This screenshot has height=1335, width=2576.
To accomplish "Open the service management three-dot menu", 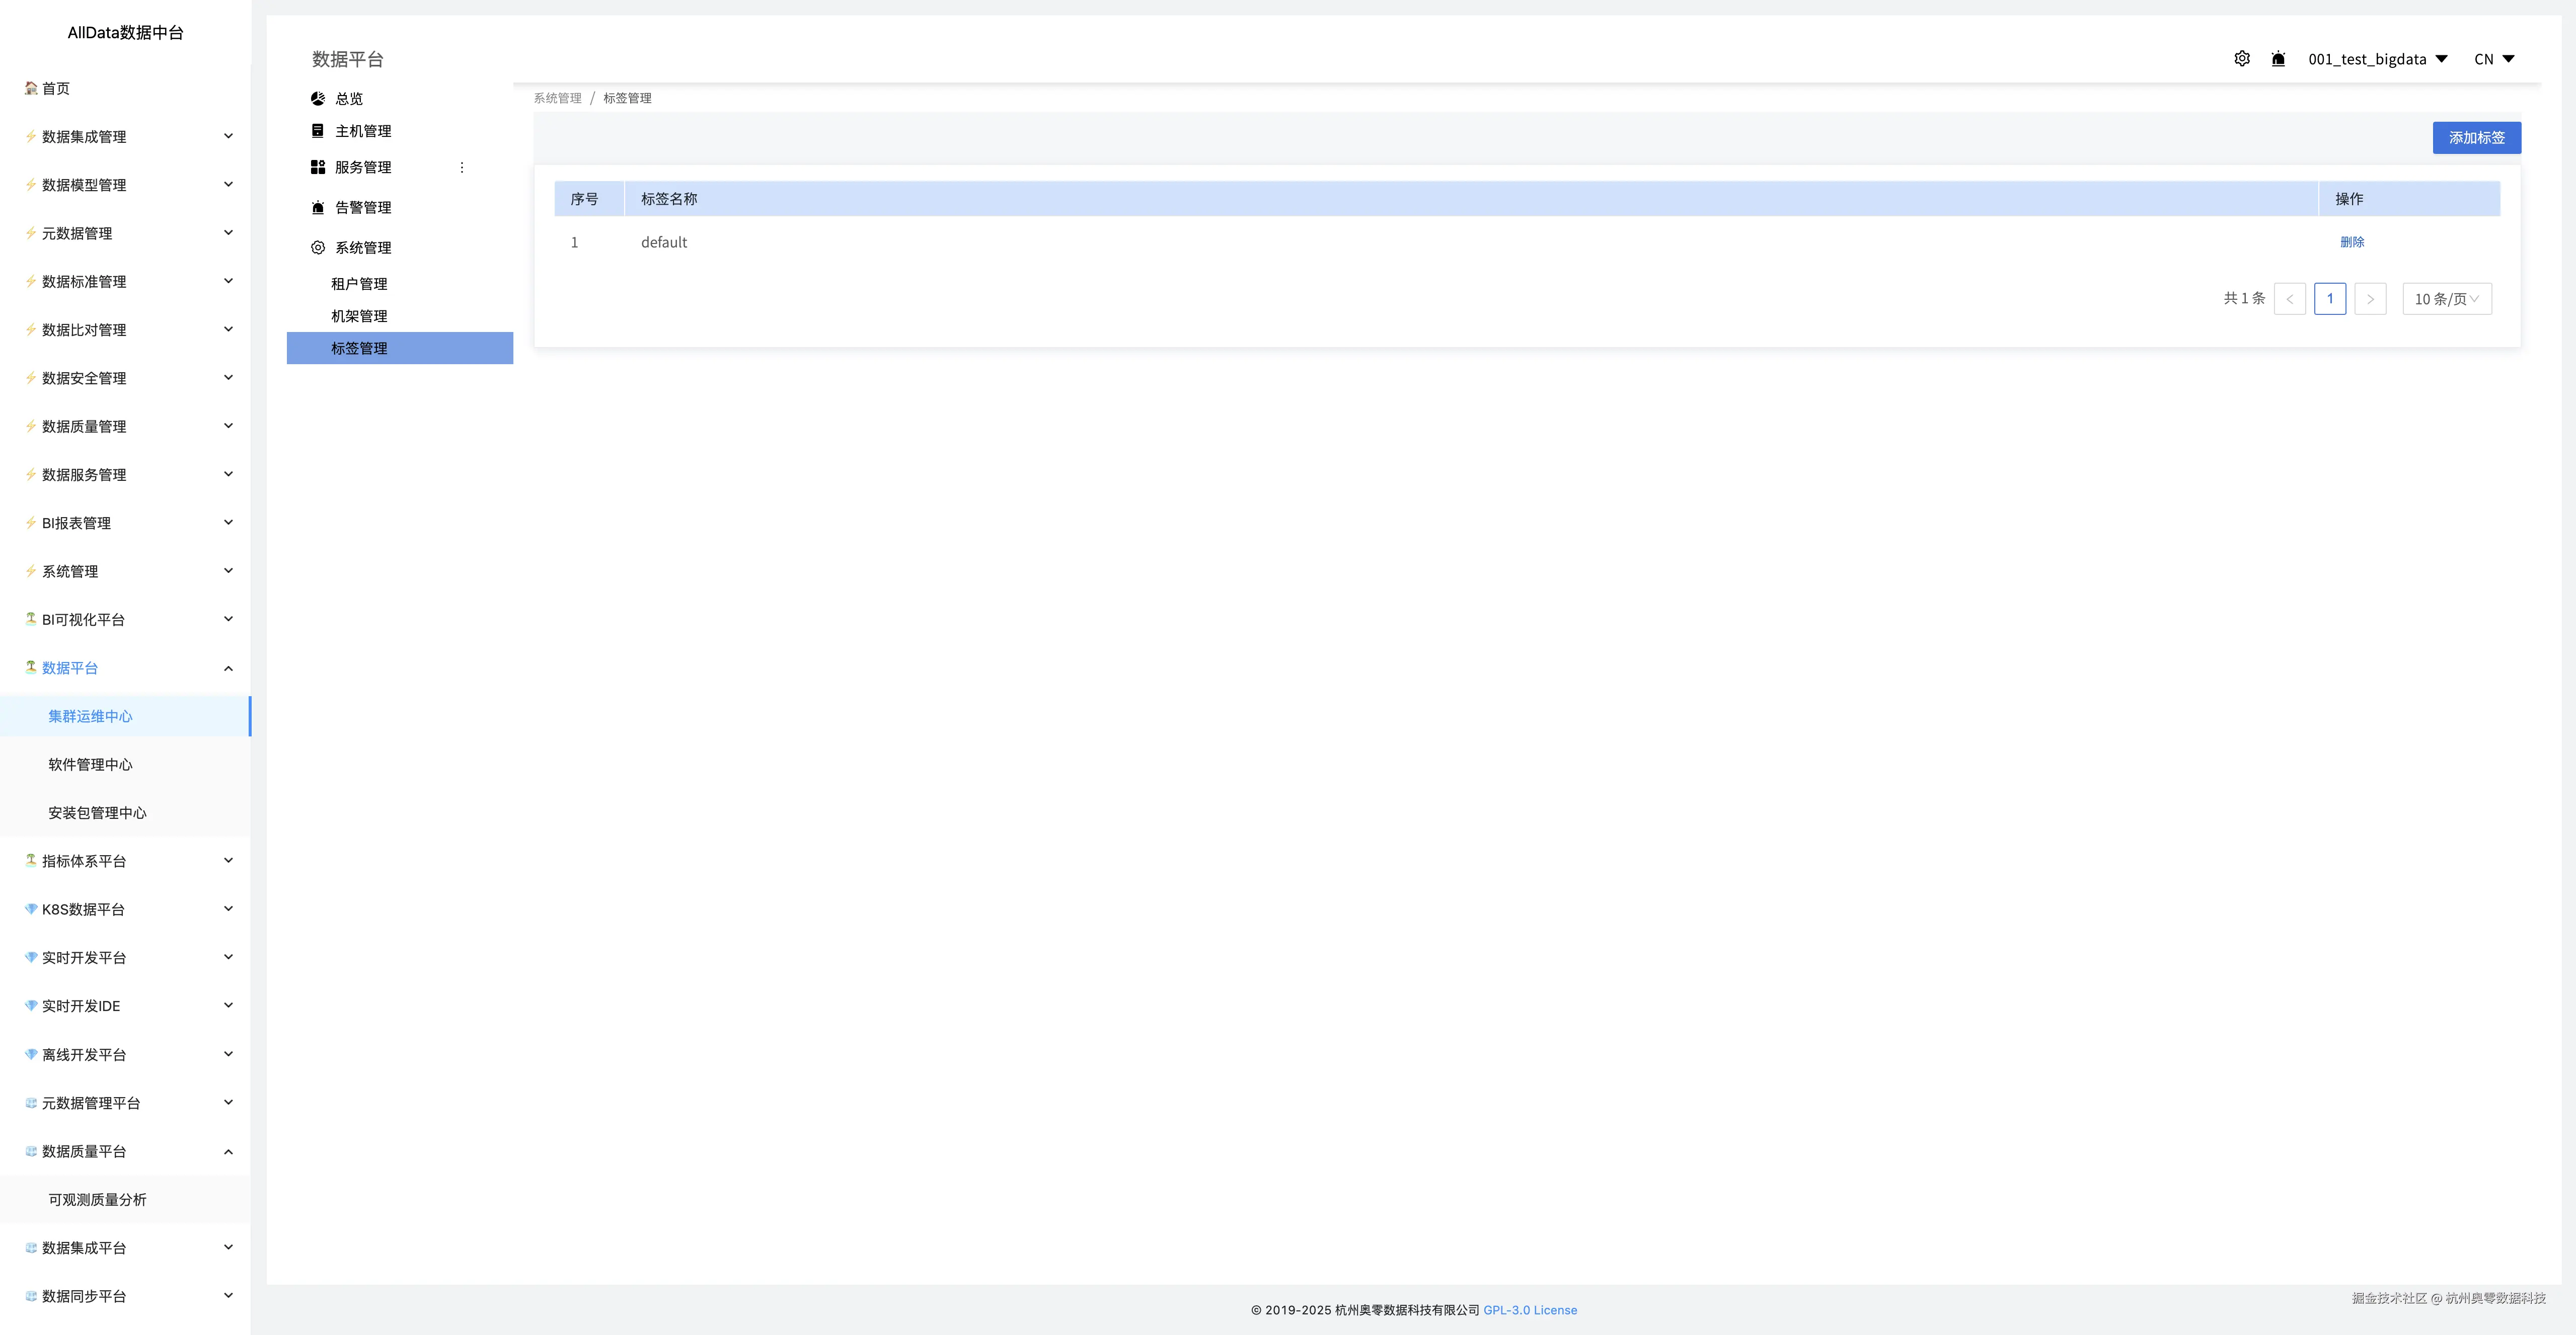I will coord(462,168).
